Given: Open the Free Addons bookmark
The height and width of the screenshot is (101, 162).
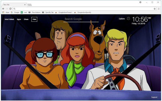Looking at the screenshot, I should click(34, 12).
